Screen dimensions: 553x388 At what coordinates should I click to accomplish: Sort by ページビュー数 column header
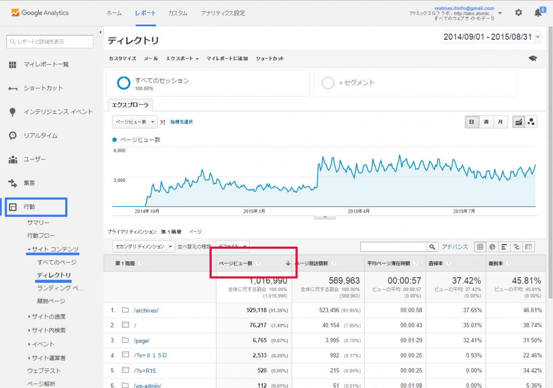(x=254, y=264)
